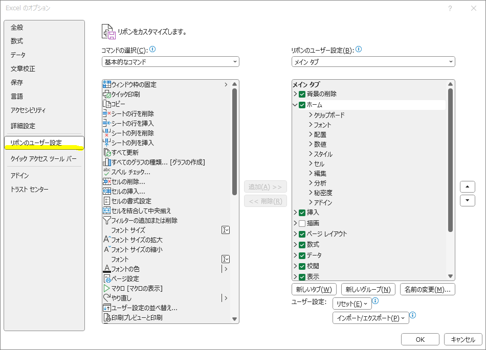Open the リセット dropdown button
The width and height of the screenshot is (486, 350).
point(352,304)
